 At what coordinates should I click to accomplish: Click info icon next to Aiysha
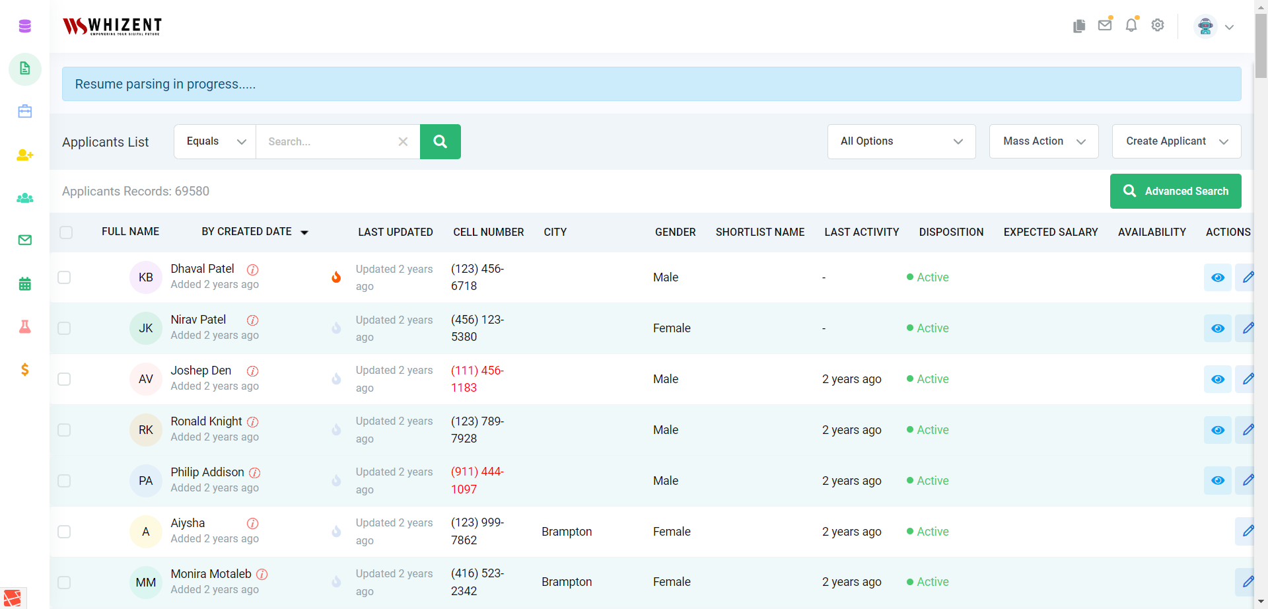click(x=252, y=524)
